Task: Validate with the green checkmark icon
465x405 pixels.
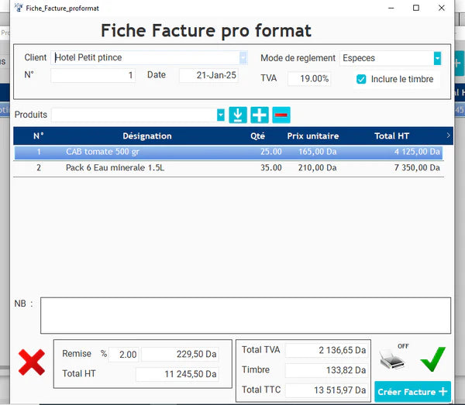Action: click(432, 359)
